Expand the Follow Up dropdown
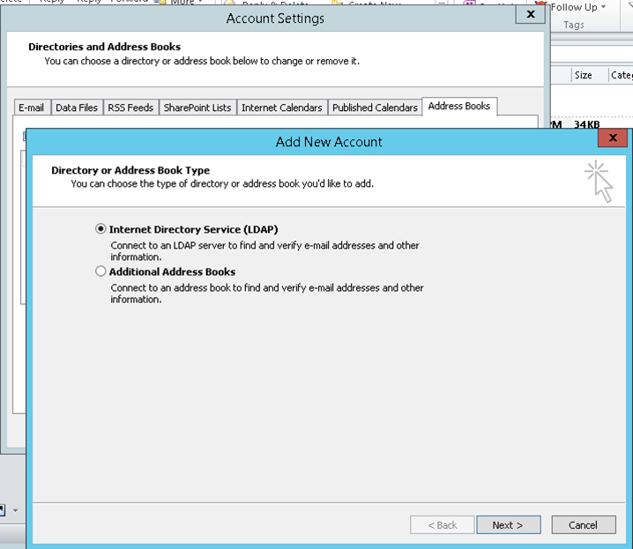Viewport: 633px width, 549px height. pyautogui.click(x=603, y=7)
